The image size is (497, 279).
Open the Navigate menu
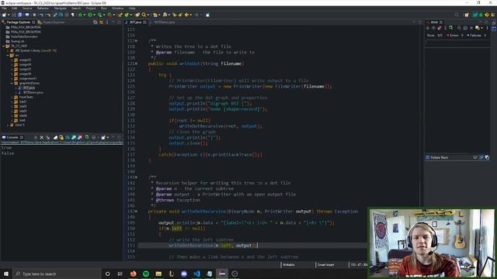pos(61,9)
